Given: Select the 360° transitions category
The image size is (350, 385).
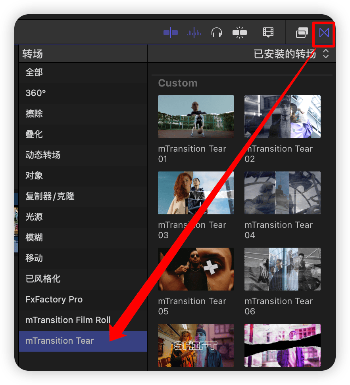Looking at the screenshot, I should point(36,93).
